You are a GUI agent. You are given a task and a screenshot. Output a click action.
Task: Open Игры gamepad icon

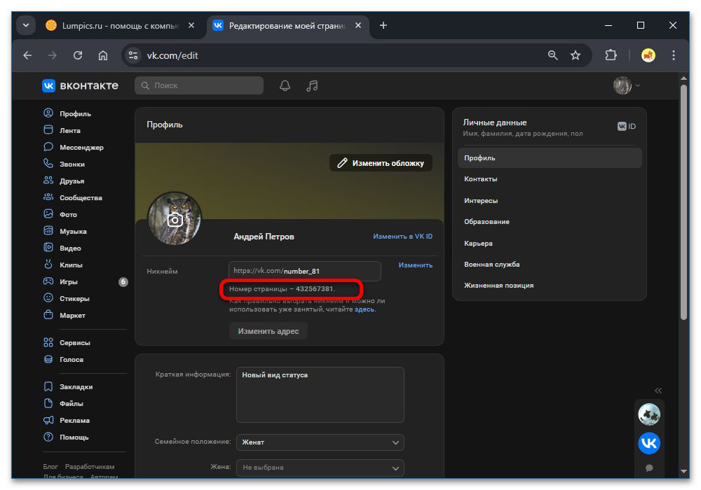point(48,281)
